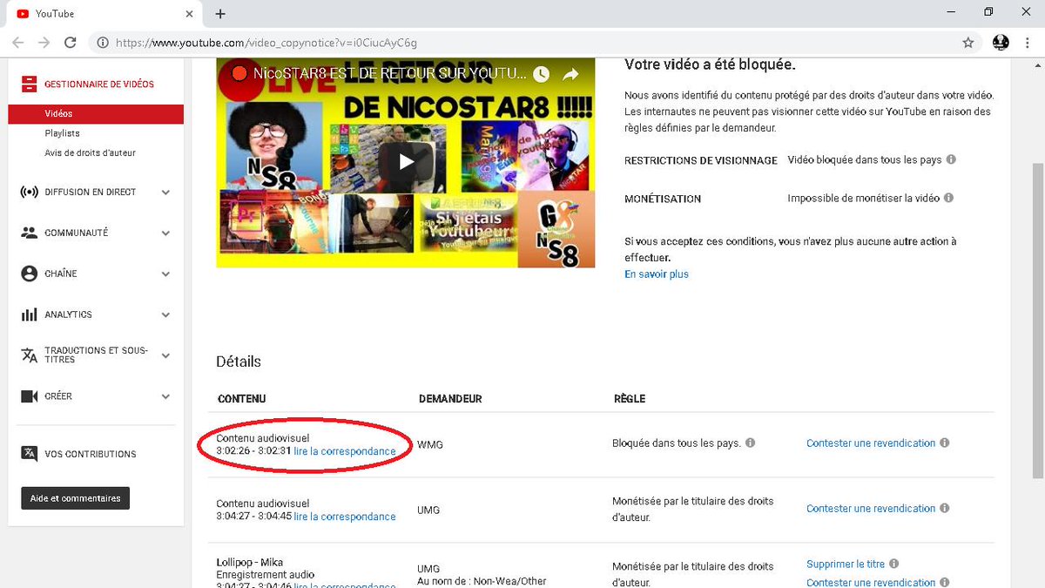Click the URL address bar

coord(536,42)
